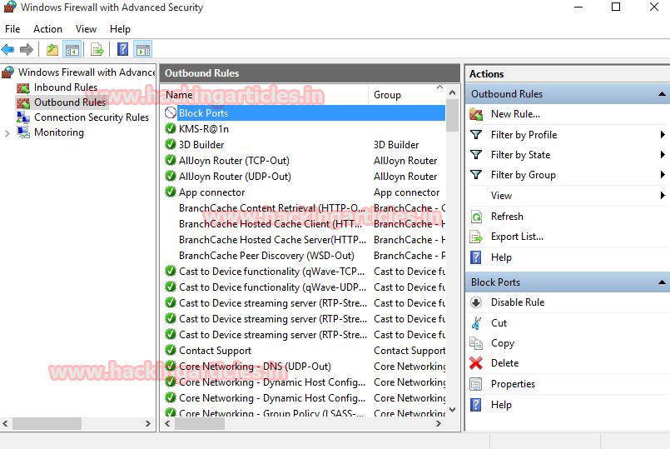Click the funnel icon beside Filter by Group
The height and width of the screenshot is (449, 670).
coord(476,175)
